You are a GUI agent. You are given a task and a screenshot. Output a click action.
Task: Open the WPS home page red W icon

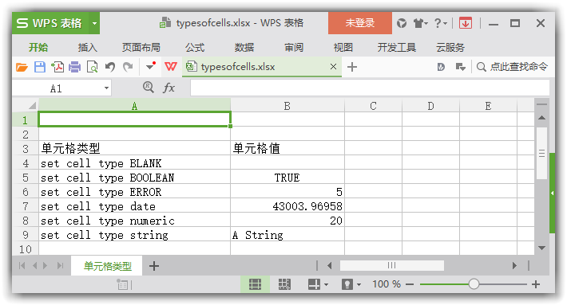click(x=171, y=67)
